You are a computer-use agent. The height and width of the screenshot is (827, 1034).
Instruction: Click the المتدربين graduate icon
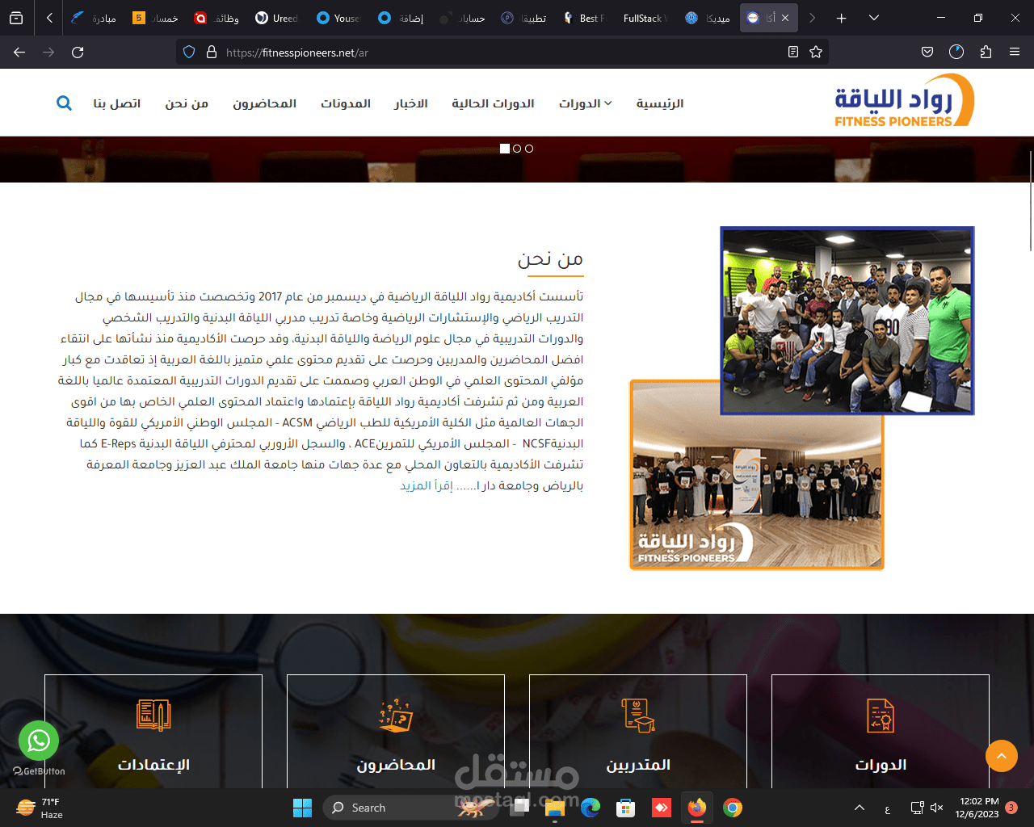(x=638, y=716)
